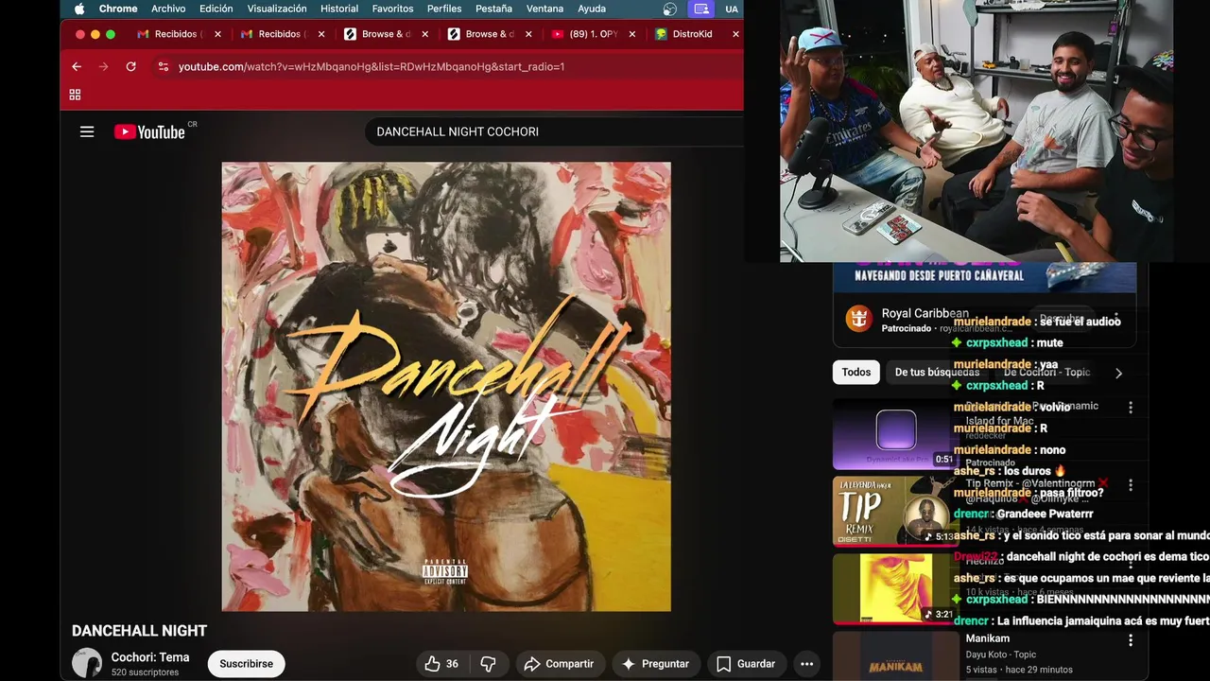Close the DistroKid tab
Viewport: 1210px width, 681px height.
pyautogui.click(x=735, y=34)
